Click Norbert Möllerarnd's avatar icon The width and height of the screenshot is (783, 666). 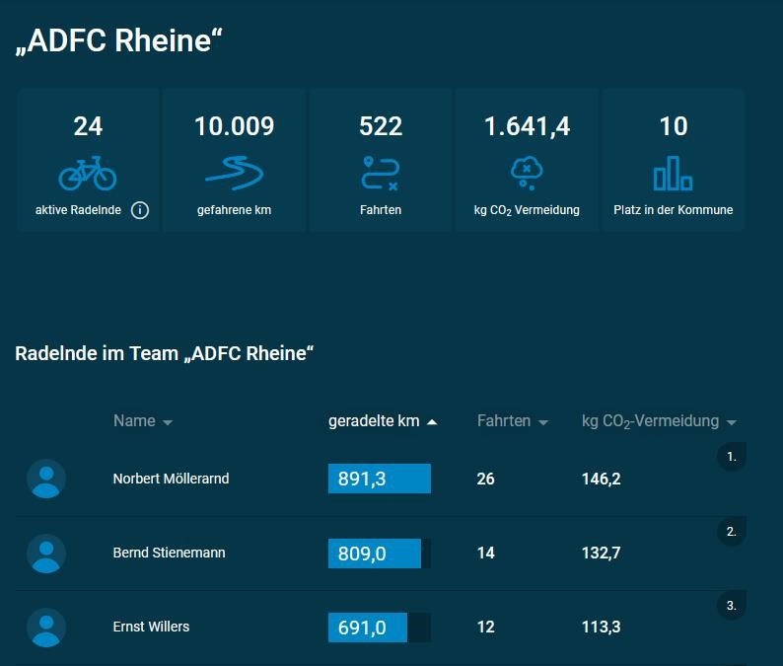coord(46,479)
